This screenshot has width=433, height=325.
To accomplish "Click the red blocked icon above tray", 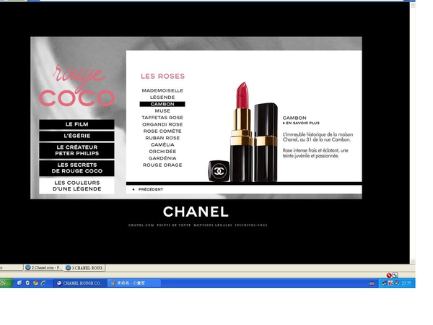I will [x=389, y=275].
